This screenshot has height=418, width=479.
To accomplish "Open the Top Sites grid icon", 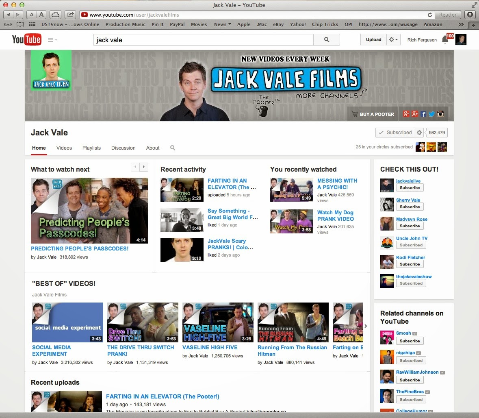I will (x=32, y=24).
